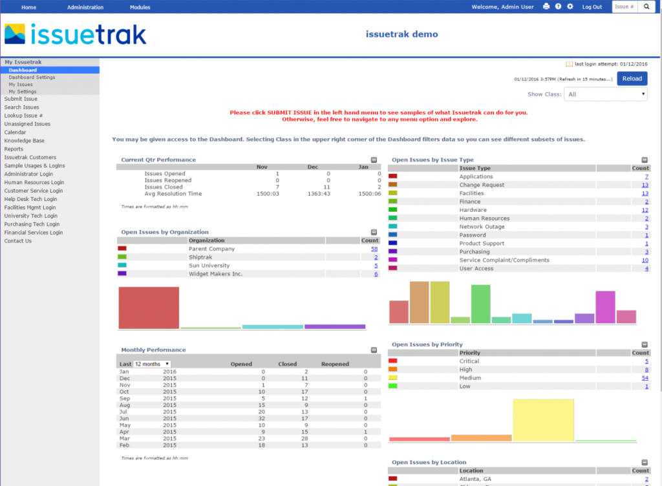The image size is (662, 486).
Task: Collapse Open Issues by Priority panel
Action: [645, 344]
